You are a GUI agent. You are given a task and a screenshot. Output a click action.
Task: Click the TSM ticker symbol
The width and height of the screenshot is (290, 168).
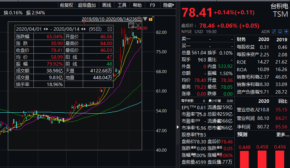(x=280, y=14)
